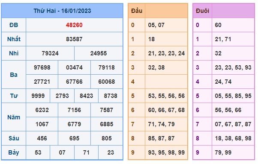Click the Đầu table row label 4
Screen dimensions: 258x164
click(132, 82)
